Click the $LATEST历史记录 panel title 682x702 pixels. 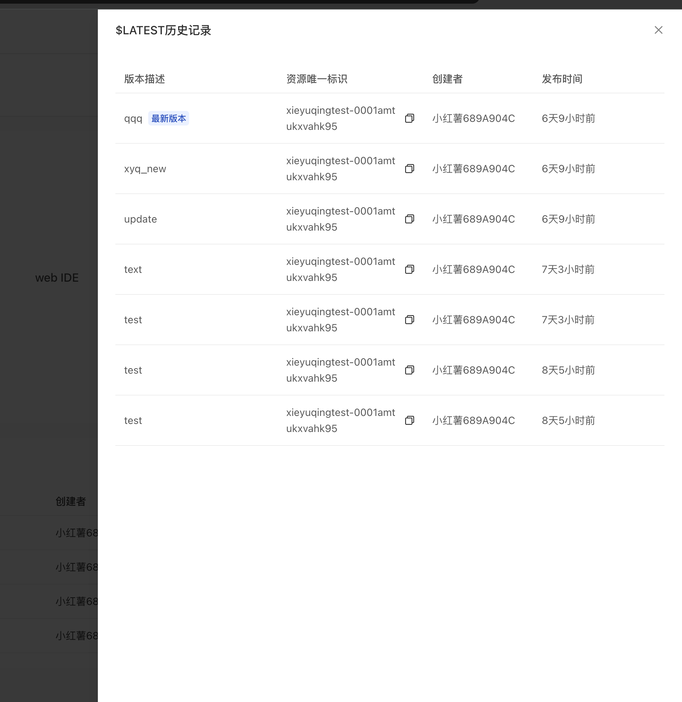point(163,30)
